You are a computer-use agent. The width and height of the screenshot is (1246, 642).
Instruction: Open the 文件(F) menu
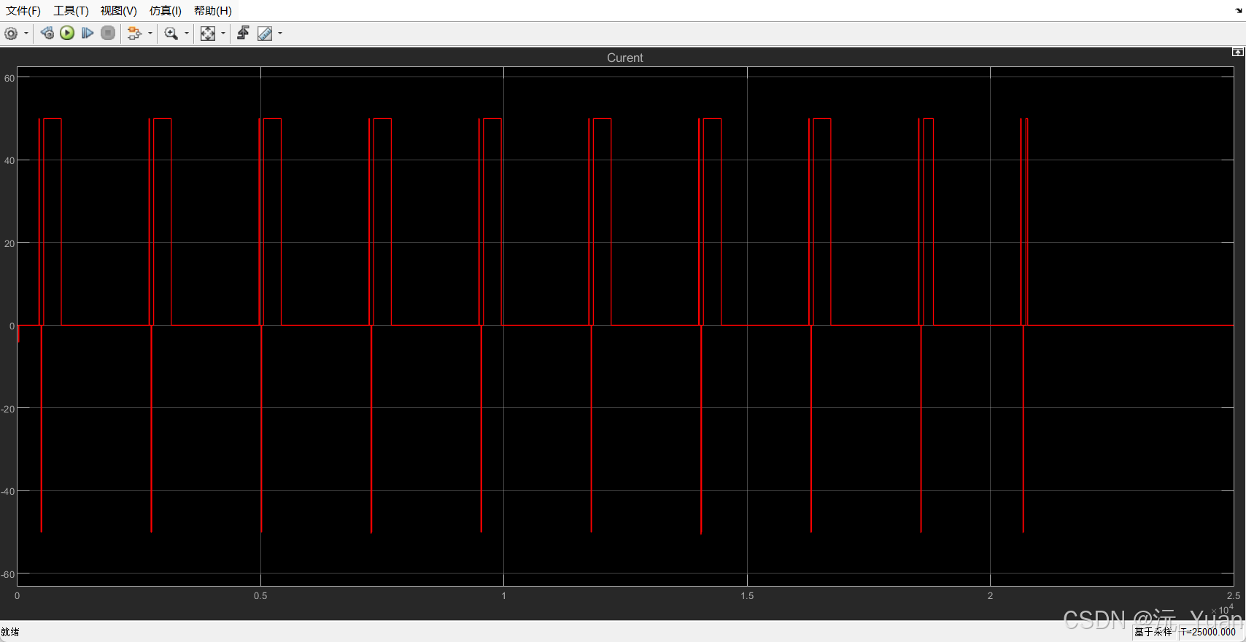click(x=23, y=10)
